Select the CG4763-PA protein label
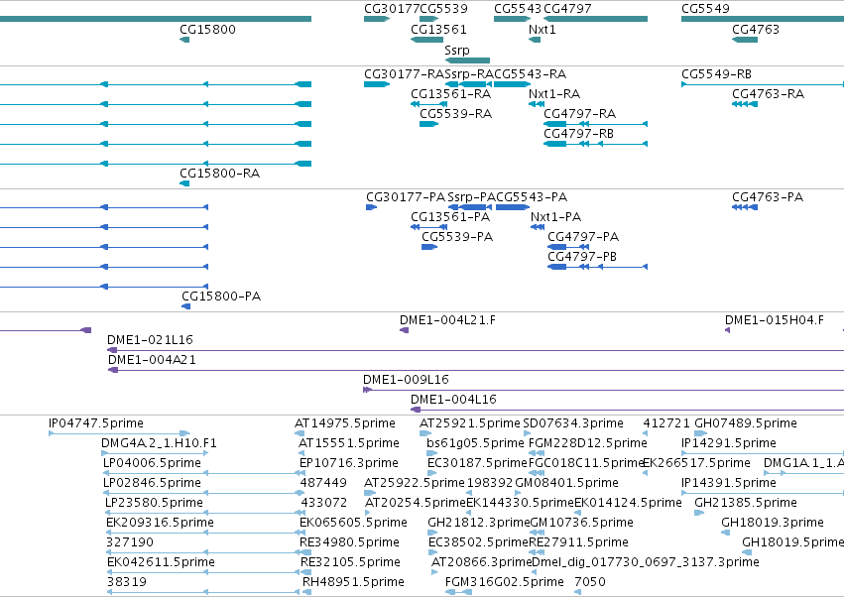The image size is (844, 597). click(x=768, y=197)
